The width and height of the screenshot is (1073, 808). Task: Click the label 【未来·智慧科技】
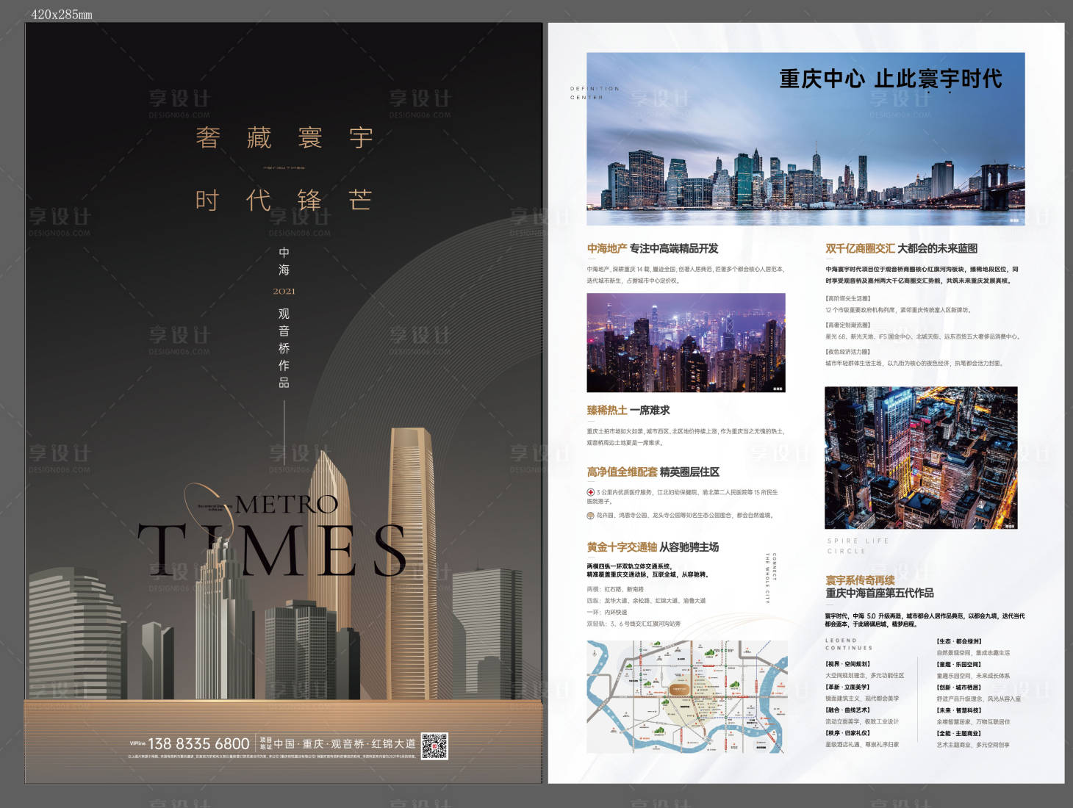point(959,710)
